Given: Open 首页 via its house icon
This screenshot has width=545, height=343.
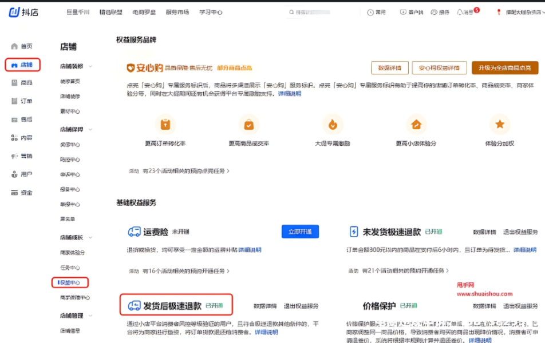Looking at the screenshot, I should (x=15, y=46).
